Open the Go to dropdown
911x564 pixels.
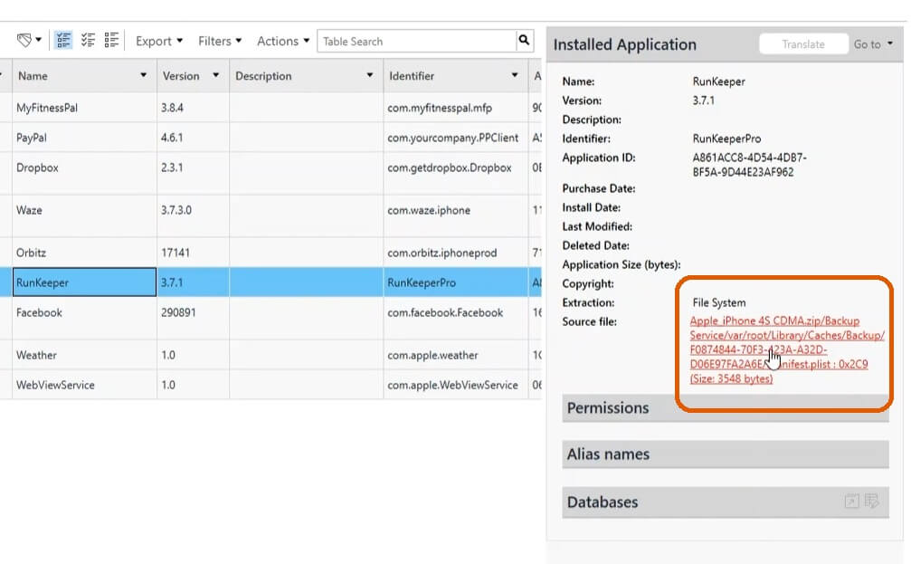click(x=873, y=44)
